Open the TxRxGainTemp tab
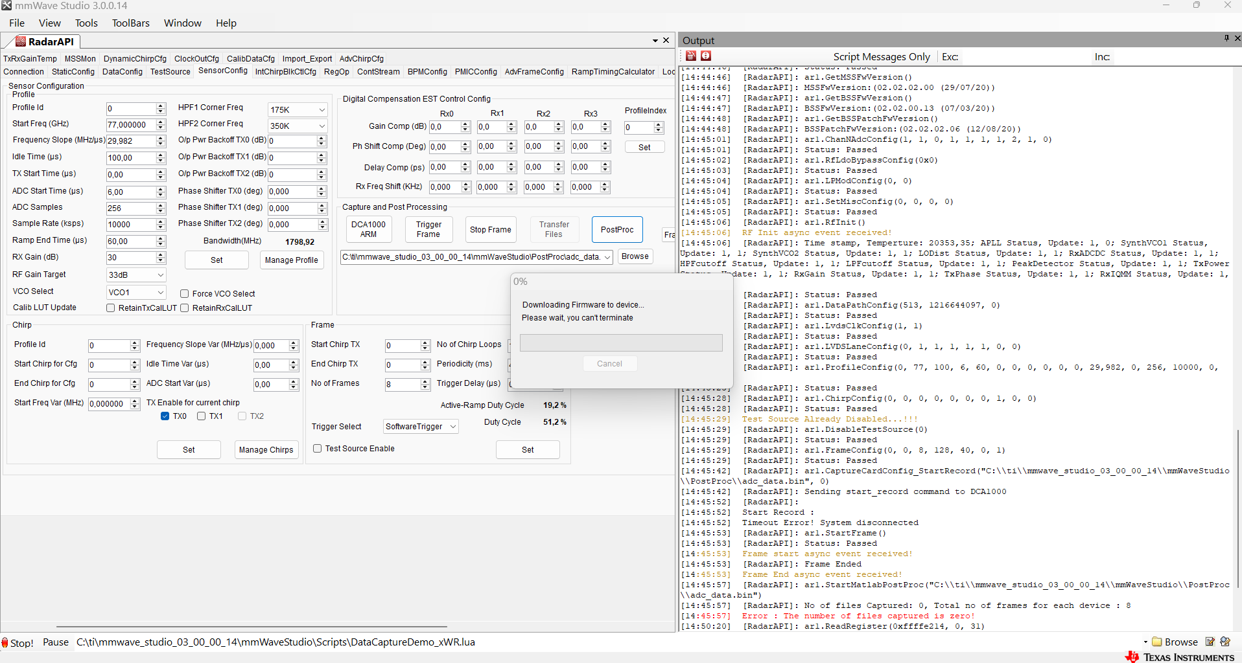The width and height of the screenshot is (1242, 663). point(30,59)
